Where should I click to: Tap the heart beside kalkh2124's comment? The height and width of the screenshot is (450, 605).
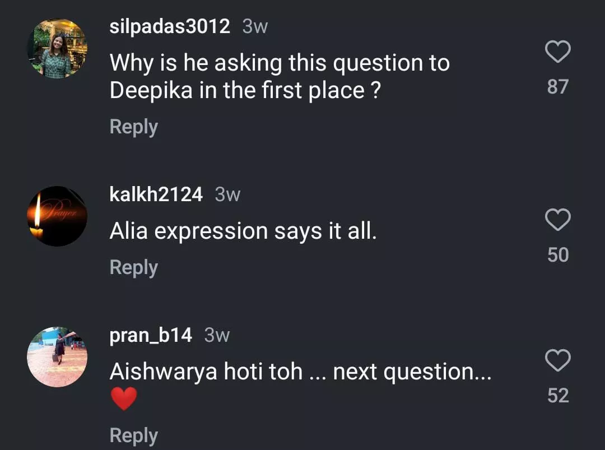point(557,220)
